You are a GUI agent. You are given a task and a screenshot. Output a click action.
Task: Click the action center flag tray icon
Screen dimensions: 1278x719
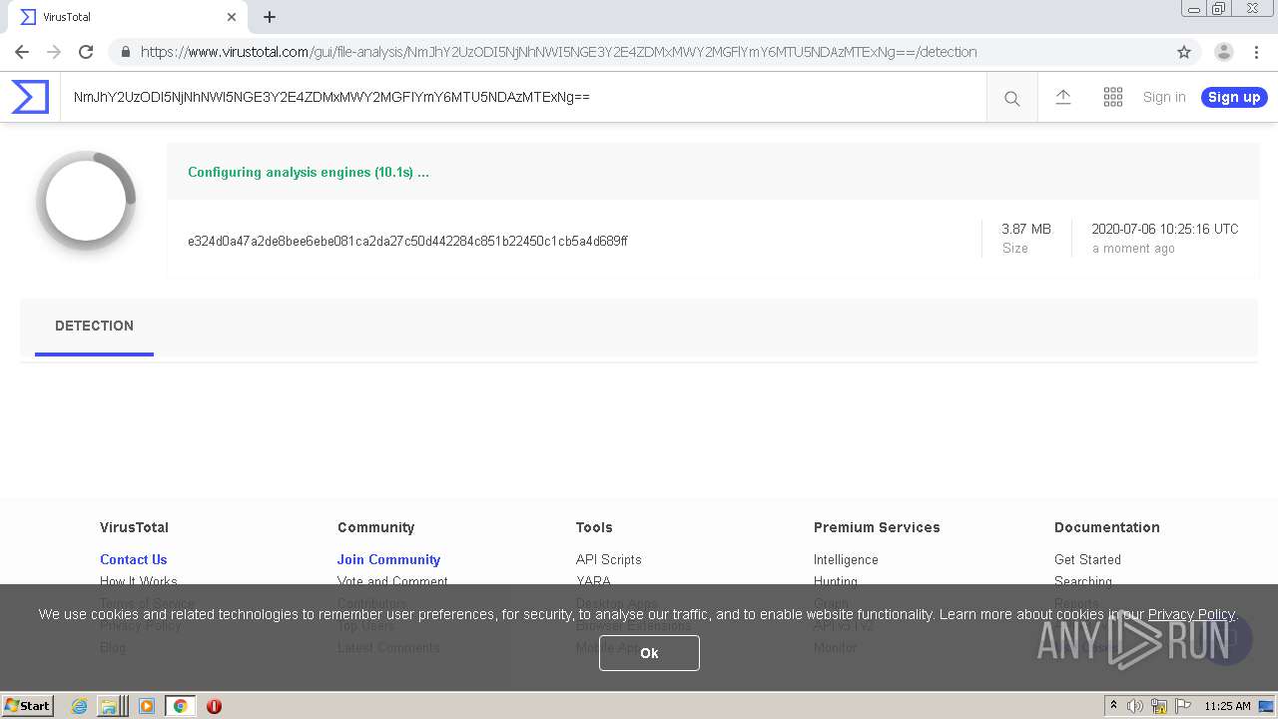tap(1183, 706)
